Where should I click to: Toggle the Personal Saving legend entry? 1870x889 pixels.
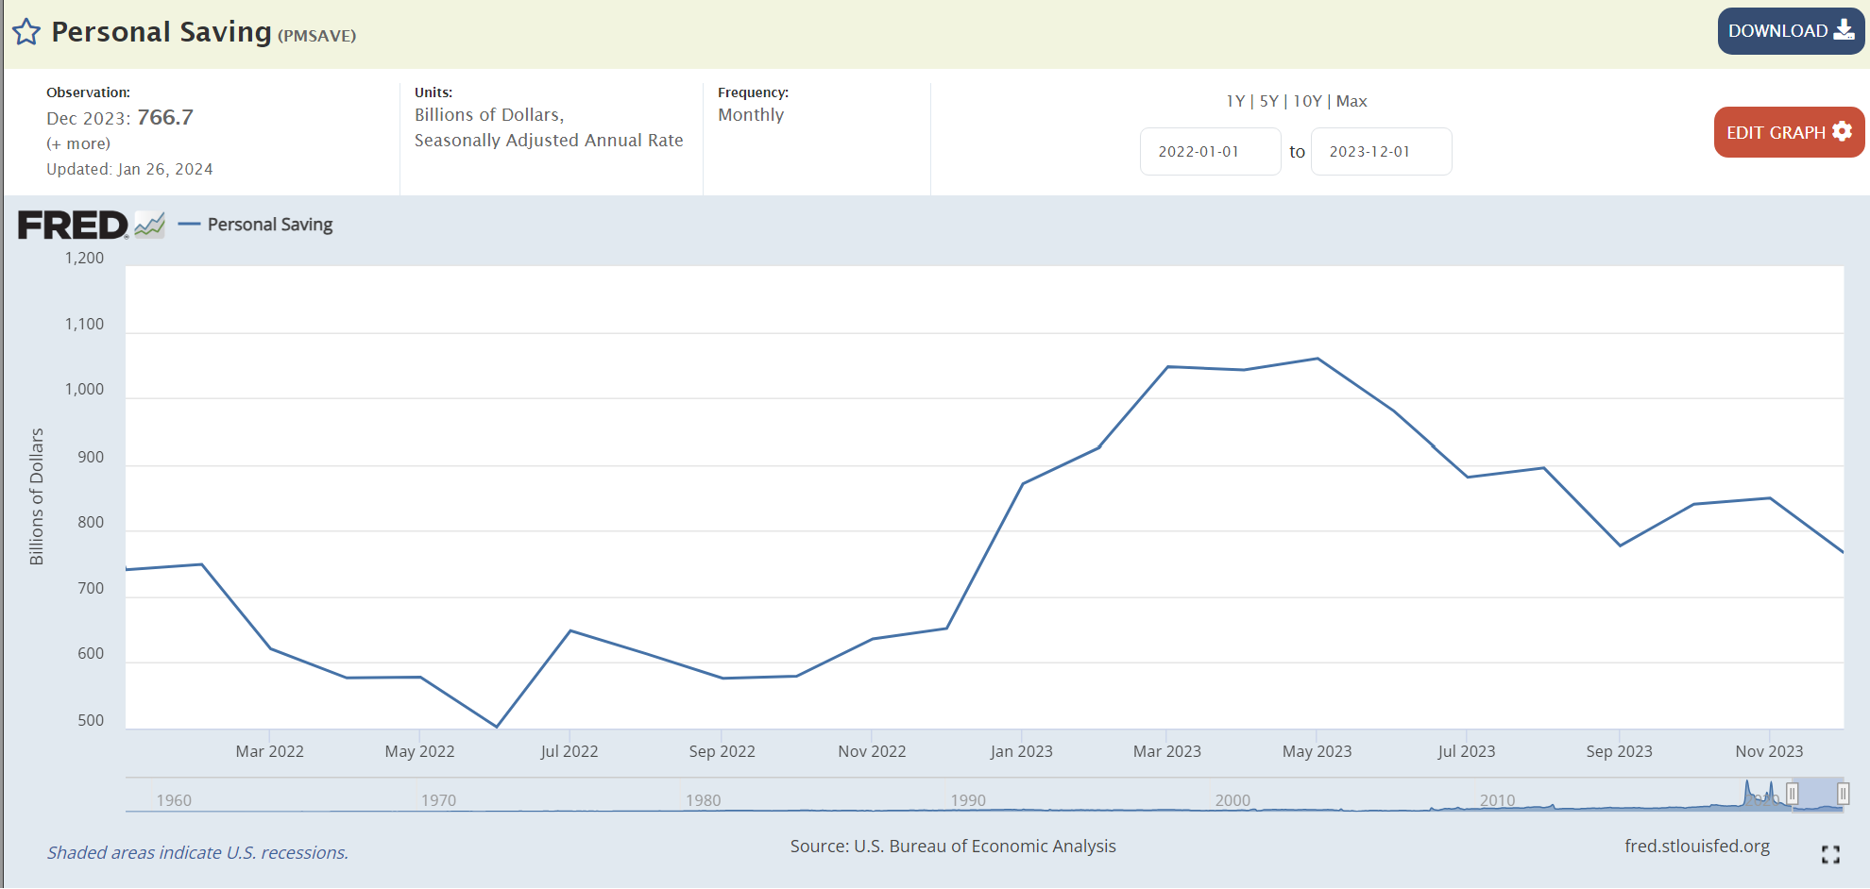[270, 225]
